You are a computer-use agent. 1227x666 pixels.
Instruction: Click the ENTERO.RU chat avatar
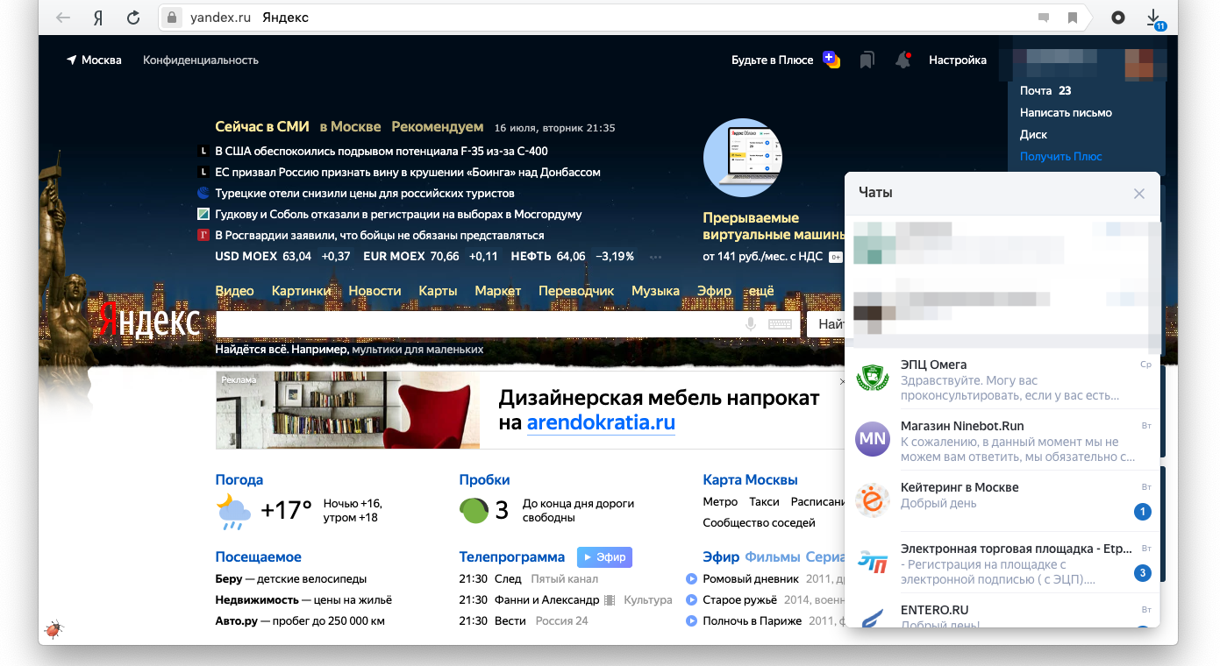[873, 617]
